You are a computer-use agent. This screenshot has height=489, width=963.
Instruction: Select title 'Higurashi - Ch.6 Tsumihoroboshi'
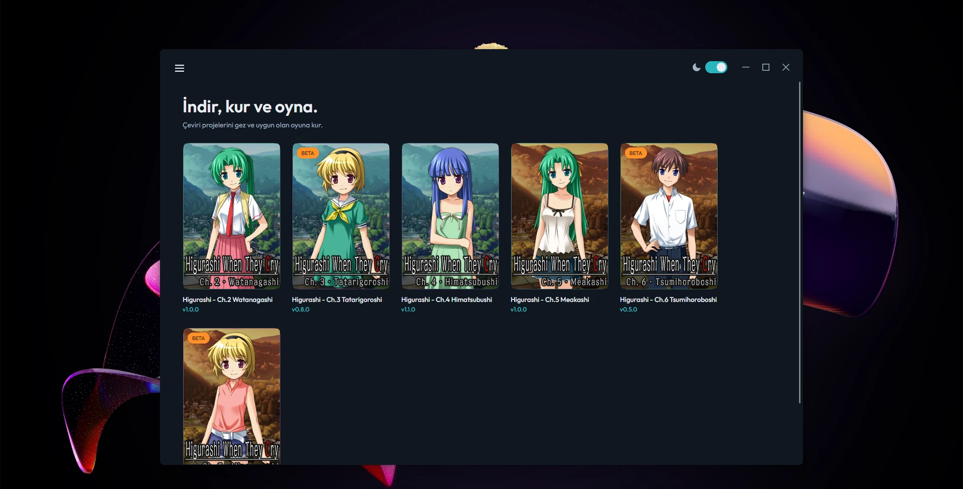pos(668,299)
